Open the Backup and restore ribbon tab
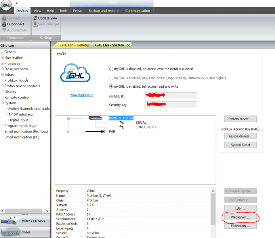The image size is (275, 238). point(103,11)
